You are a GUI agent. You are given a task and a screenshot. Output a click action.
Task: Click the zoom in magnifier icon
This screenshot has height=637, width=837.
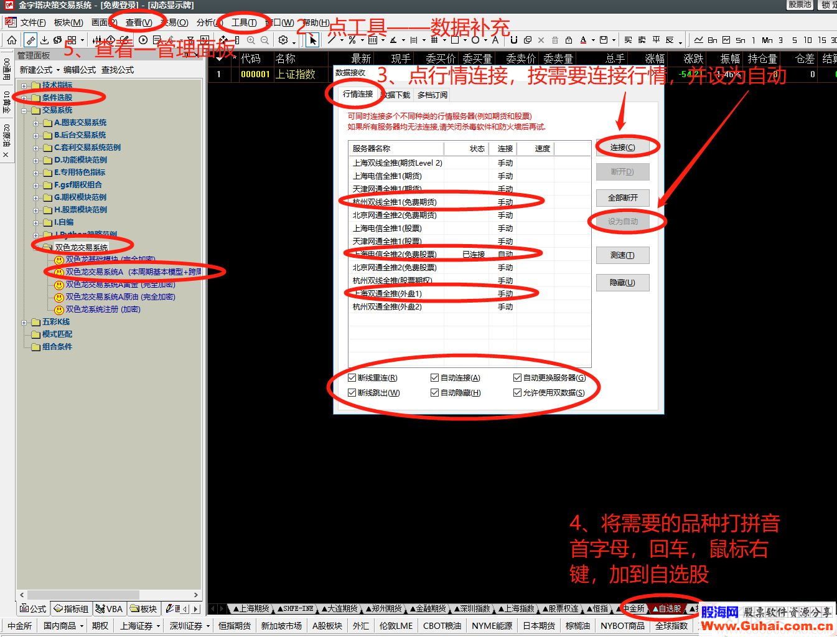point(251,40)
